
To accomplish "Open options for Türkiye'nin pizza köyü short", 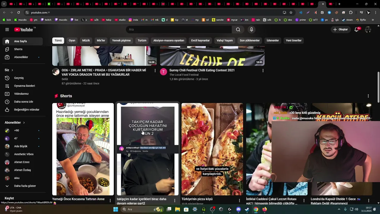I will tap(239, 201).
